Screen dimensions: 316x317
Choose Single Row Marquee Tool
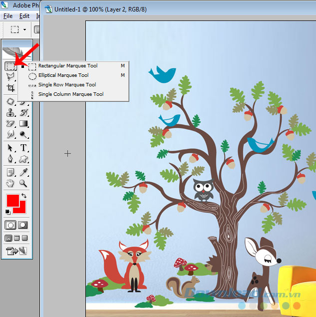click(x=67, y=85)
